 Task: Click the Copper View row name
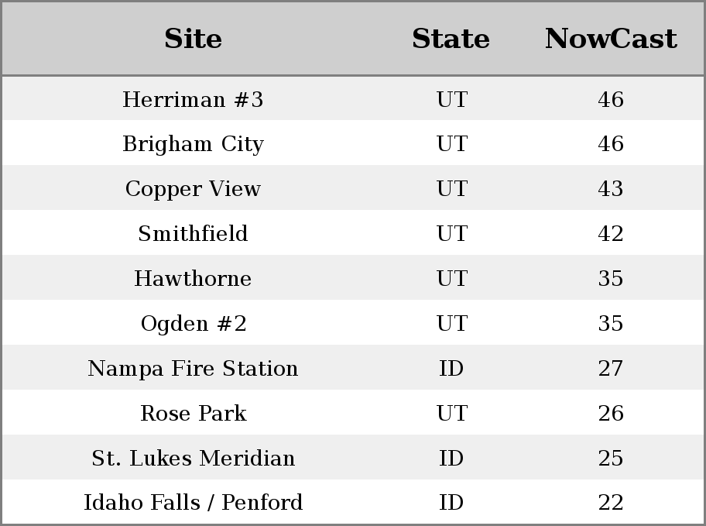[193, 189]
